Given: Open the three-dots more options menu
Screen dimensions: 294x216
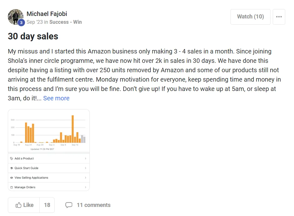Looking at the screenshot, I should (279, 17).
